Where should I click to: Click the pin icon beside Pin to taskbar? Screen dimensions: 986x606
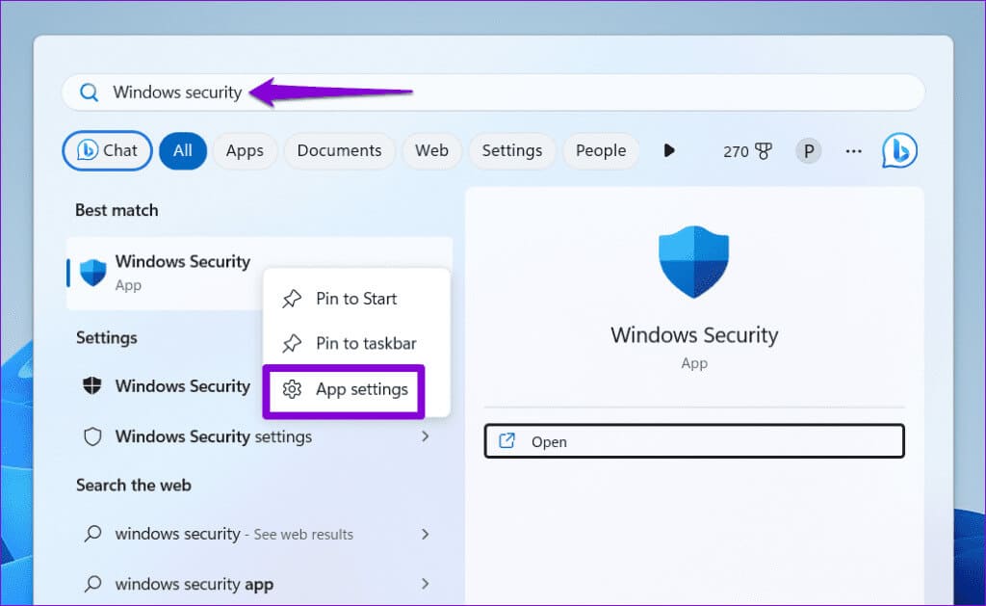point(292,344)
